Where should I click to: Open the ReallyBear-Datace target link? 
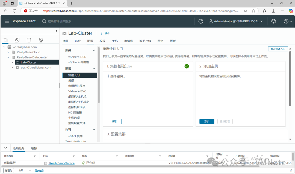62,163
